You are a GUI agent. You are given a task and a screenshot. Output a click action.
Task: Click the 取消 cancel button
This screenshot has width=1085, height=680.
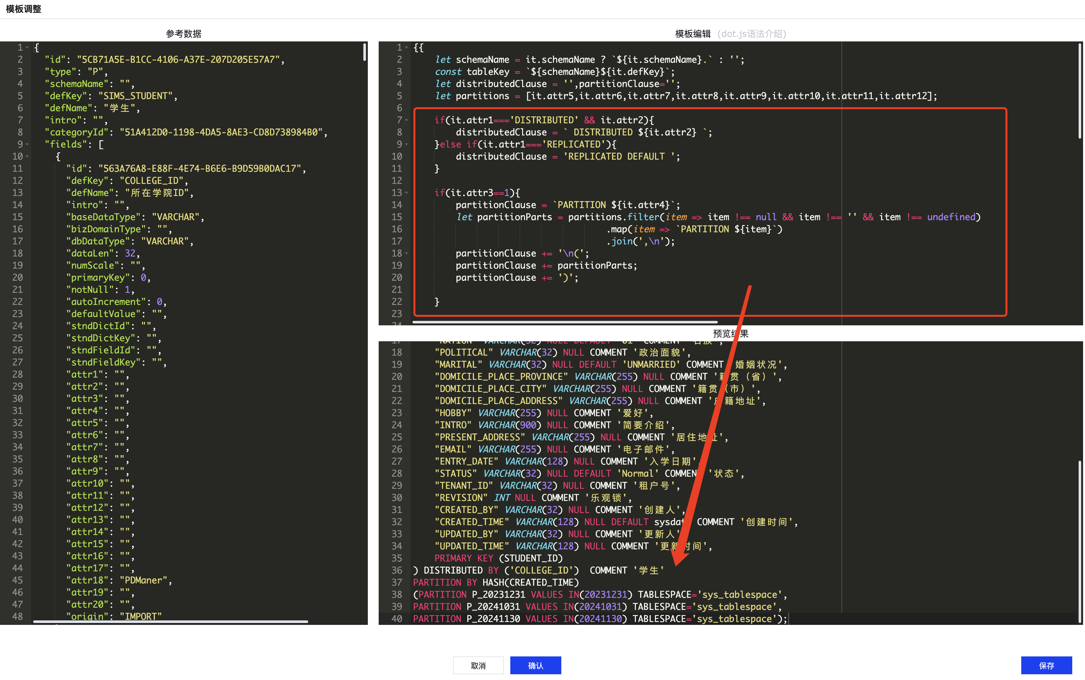[478, 665]
